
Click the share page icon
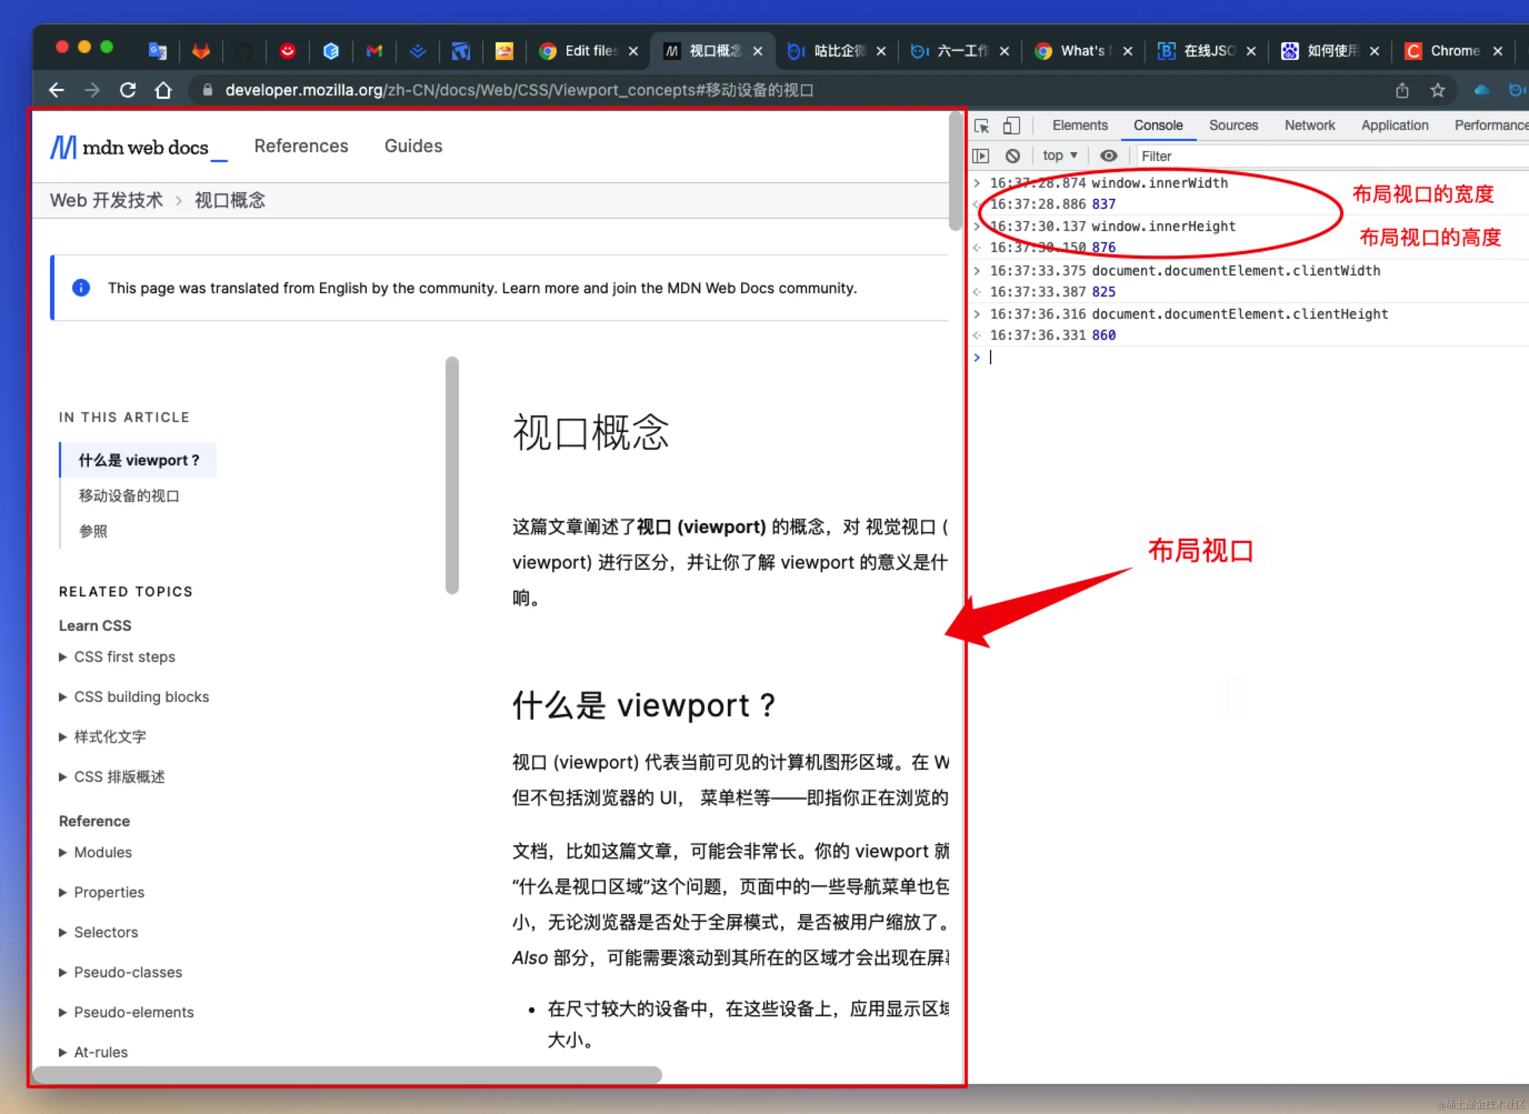1402,90
